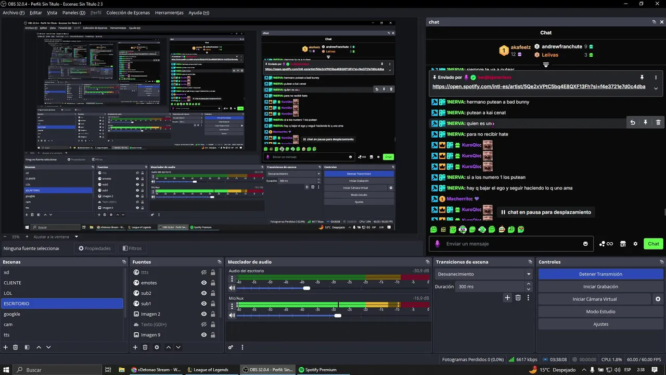Open chat settings gear icon
Image resolution: width=666 pixels, height=375 pixels.
tap(635, 244)
